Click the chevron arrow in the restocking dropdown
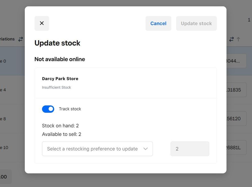Viewport: 252px width, 187px height. pos(146,149)
